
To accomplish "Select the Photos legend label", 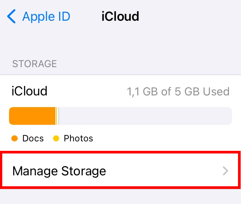I will (x=78, y=138).
